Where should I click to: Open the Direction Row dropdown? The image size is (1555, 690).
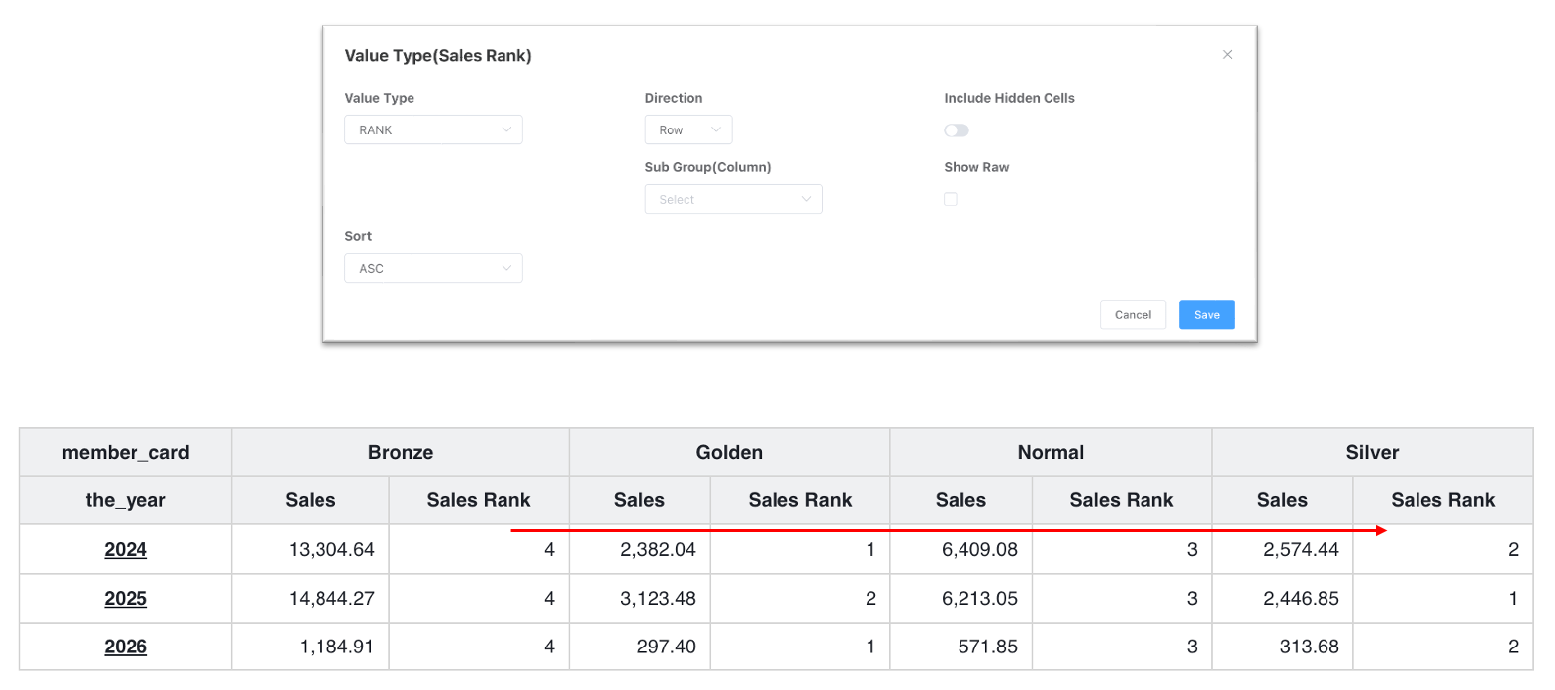pyautogui.click(x=688, y=129)
